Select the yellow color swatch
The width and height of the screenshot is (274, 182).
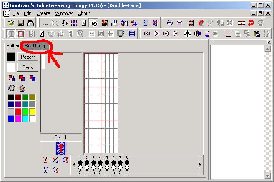click(33, 111)
